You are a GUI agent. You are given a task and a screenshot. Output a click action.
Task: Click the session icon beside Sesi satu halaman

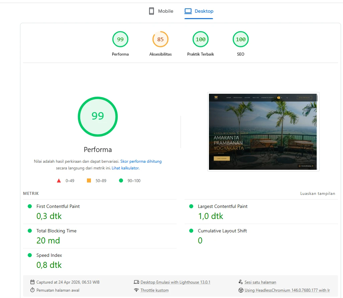click(240, 282)
